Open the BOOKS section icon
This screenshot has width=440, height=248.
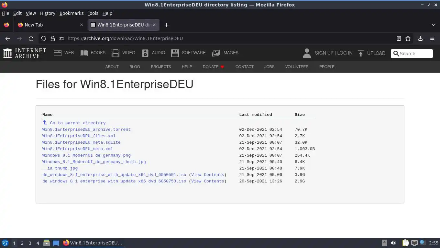pos(84,53)
